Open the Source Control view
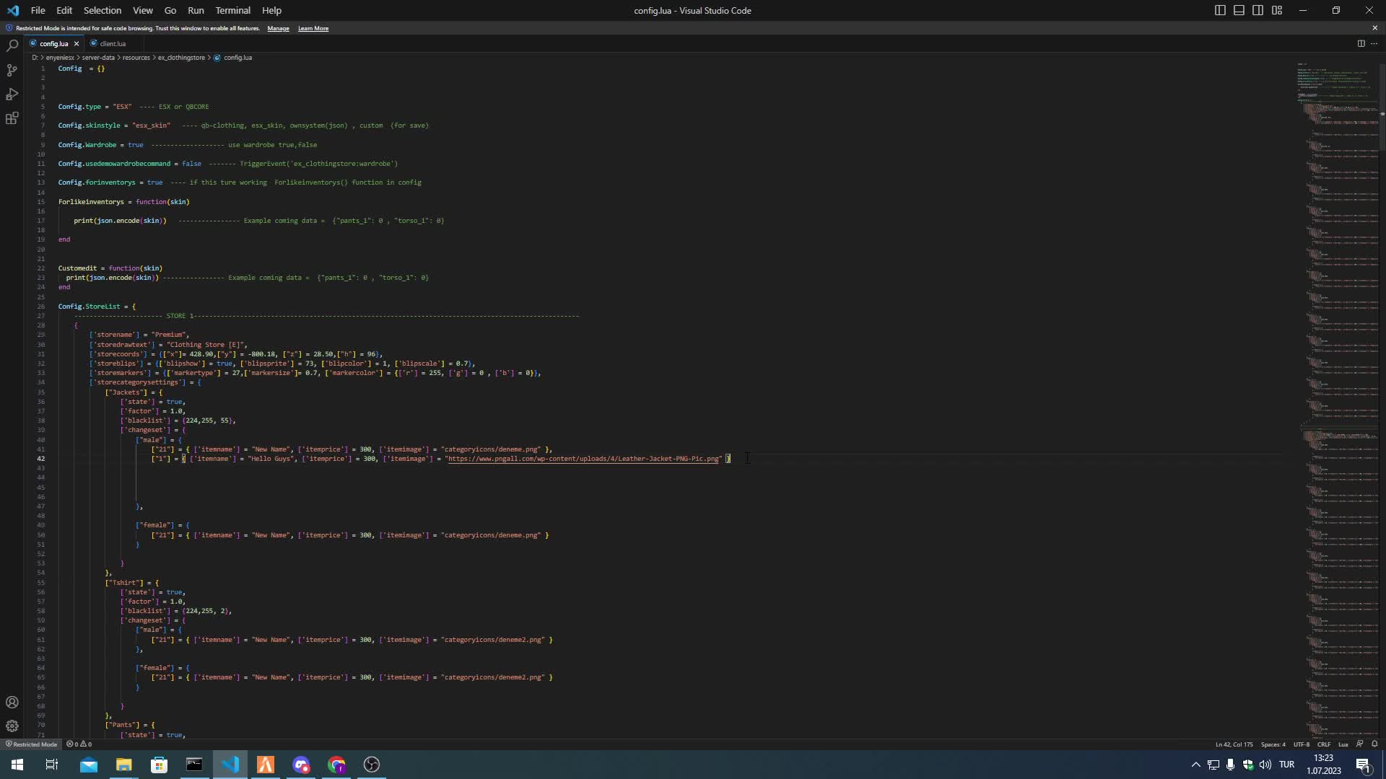This screenshot has width=1386, height=779. point(12,70)
